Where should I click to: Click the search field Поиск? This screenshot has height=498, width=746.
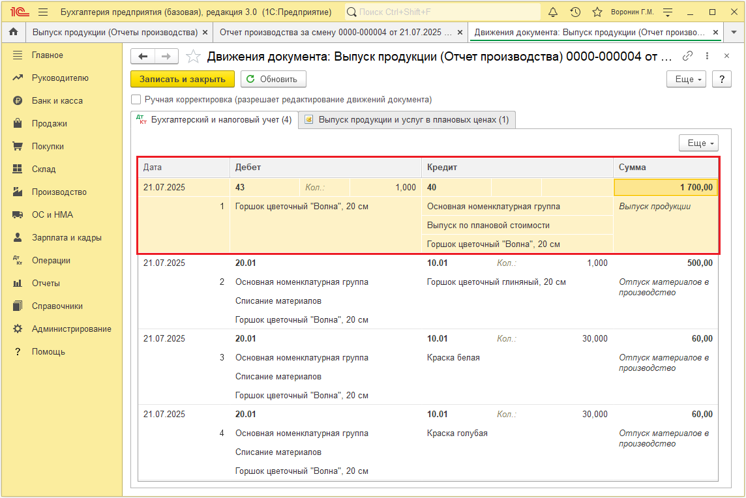point(443,12)
